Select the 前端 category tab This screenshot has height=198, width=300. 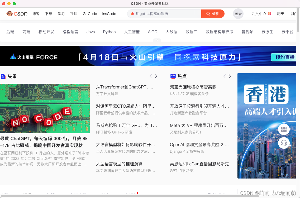[26, 32]
